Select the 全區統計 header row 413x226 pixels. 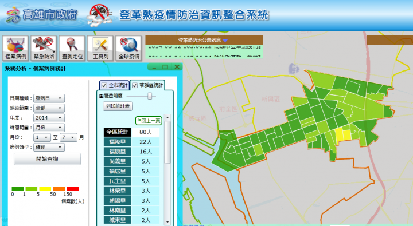coord(132,132)
